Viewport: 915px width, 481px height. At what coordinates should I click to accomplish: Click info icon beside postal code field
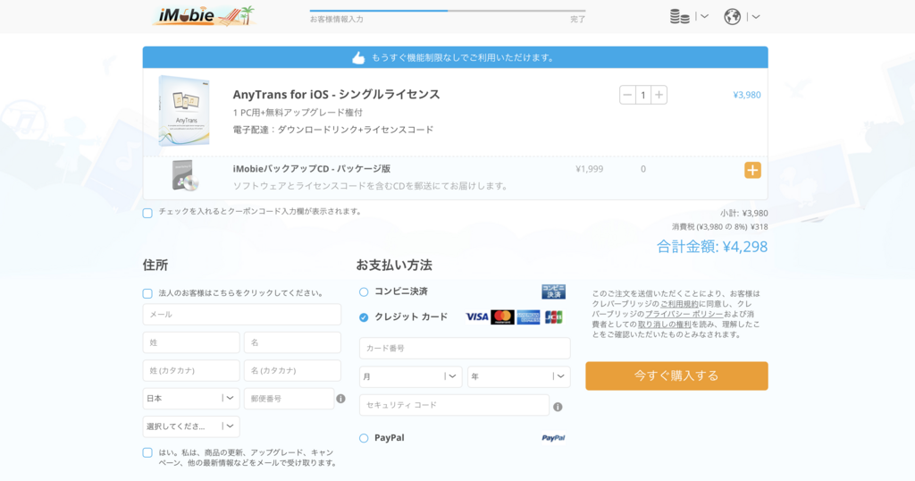click(x=340, y=399)
